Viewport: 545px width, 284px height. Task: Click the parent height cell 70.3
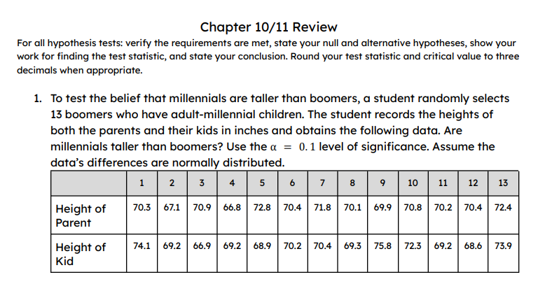coord(142,208)
